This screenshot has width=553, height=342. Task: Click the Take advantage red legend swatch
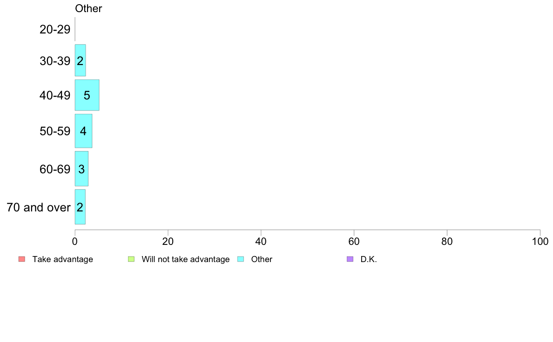coord(22,259)
